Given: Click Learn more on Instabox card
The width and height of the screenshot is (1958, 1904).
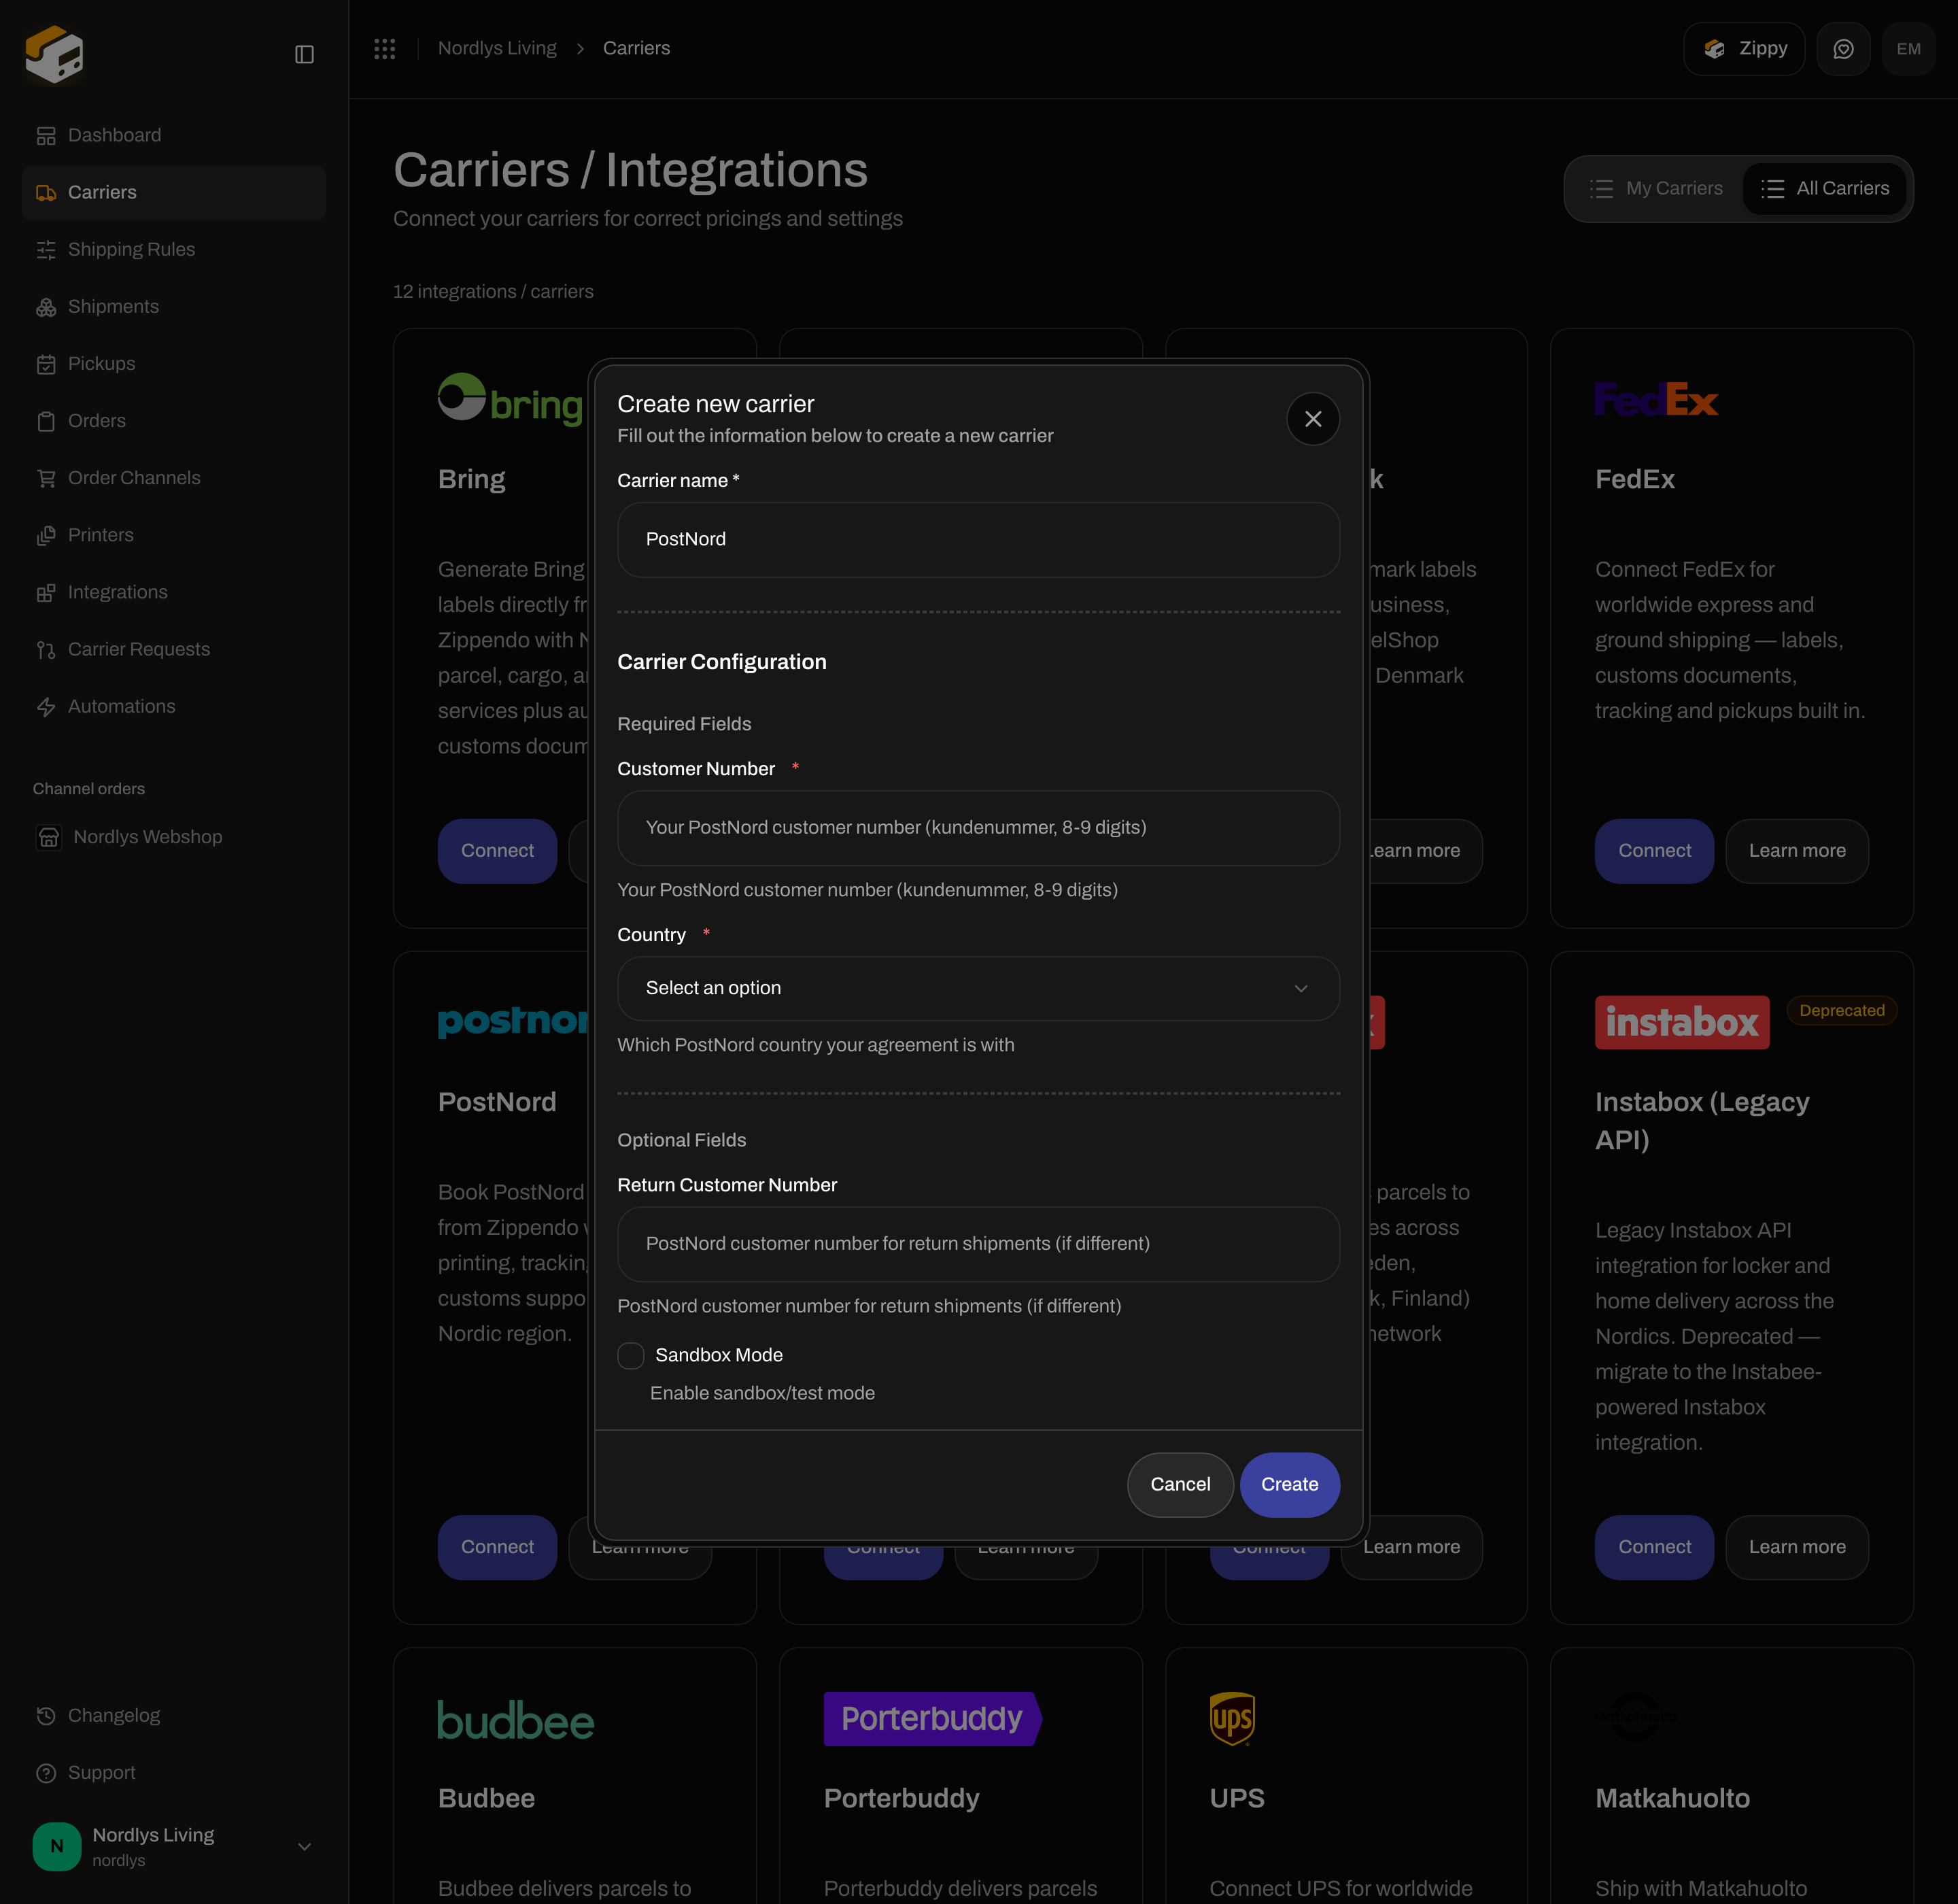Looking at the screenshot, I should (1797, 1547).
